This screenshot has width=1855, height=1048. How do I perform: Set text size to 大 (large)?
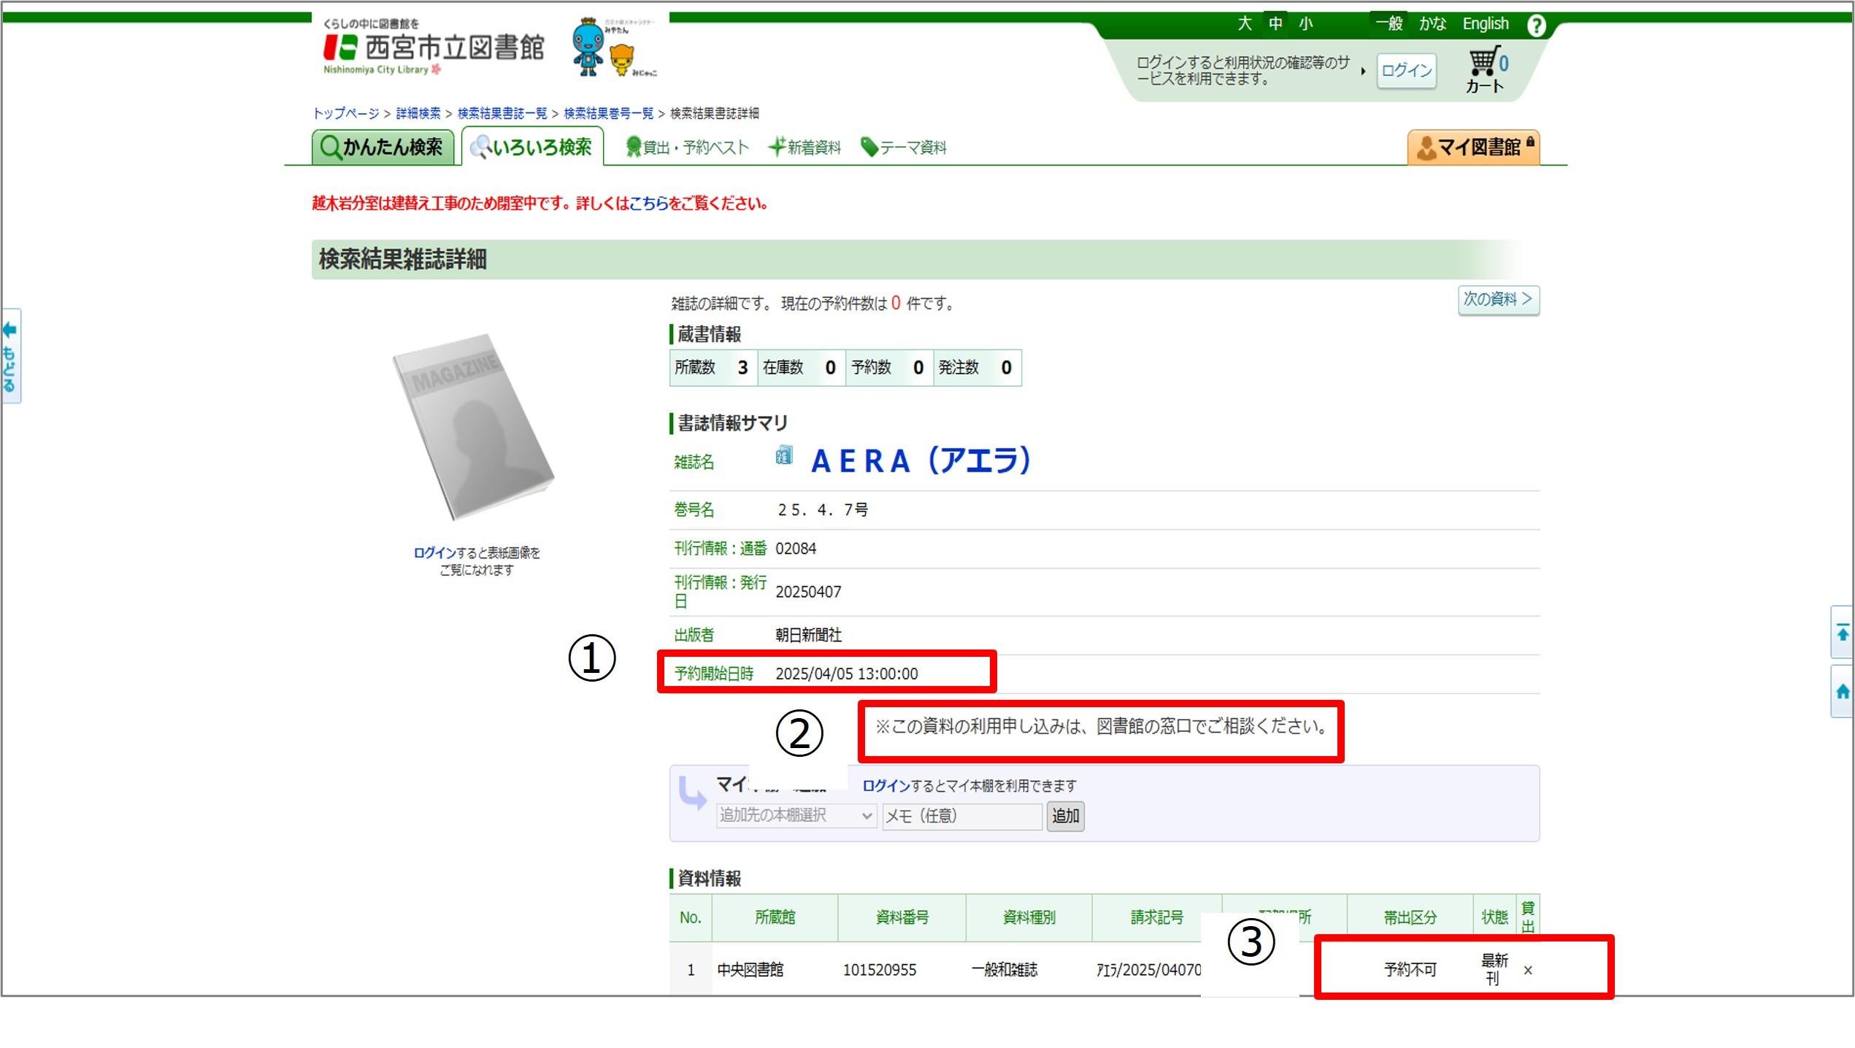(1244, 23)
